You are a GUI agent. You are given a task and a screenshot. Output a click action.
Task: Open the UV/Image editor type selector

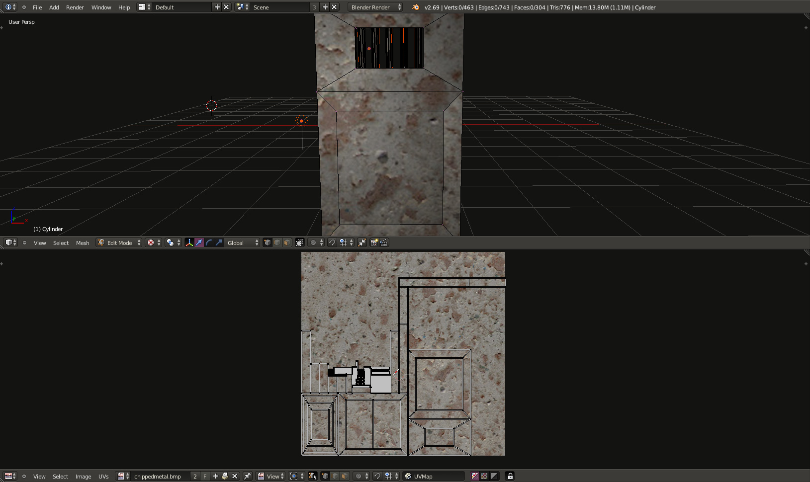coord(10,476)
